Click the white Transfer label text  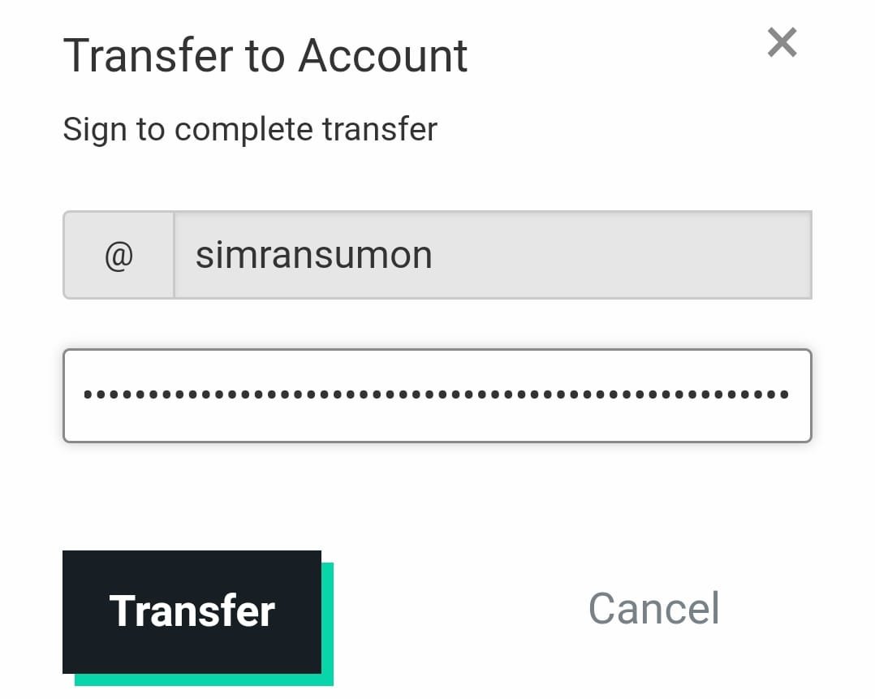192,611
